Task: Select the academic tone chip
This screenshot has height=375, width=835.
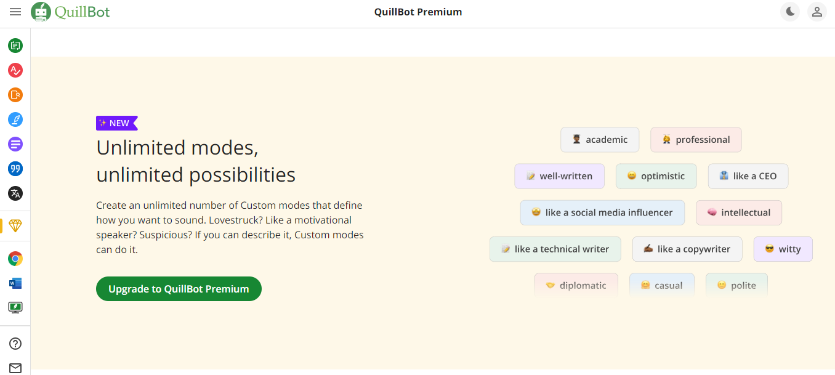Action: tap(600, 140)
